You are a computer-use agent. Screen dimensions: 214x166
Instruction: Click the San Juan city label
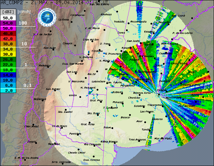49,48
